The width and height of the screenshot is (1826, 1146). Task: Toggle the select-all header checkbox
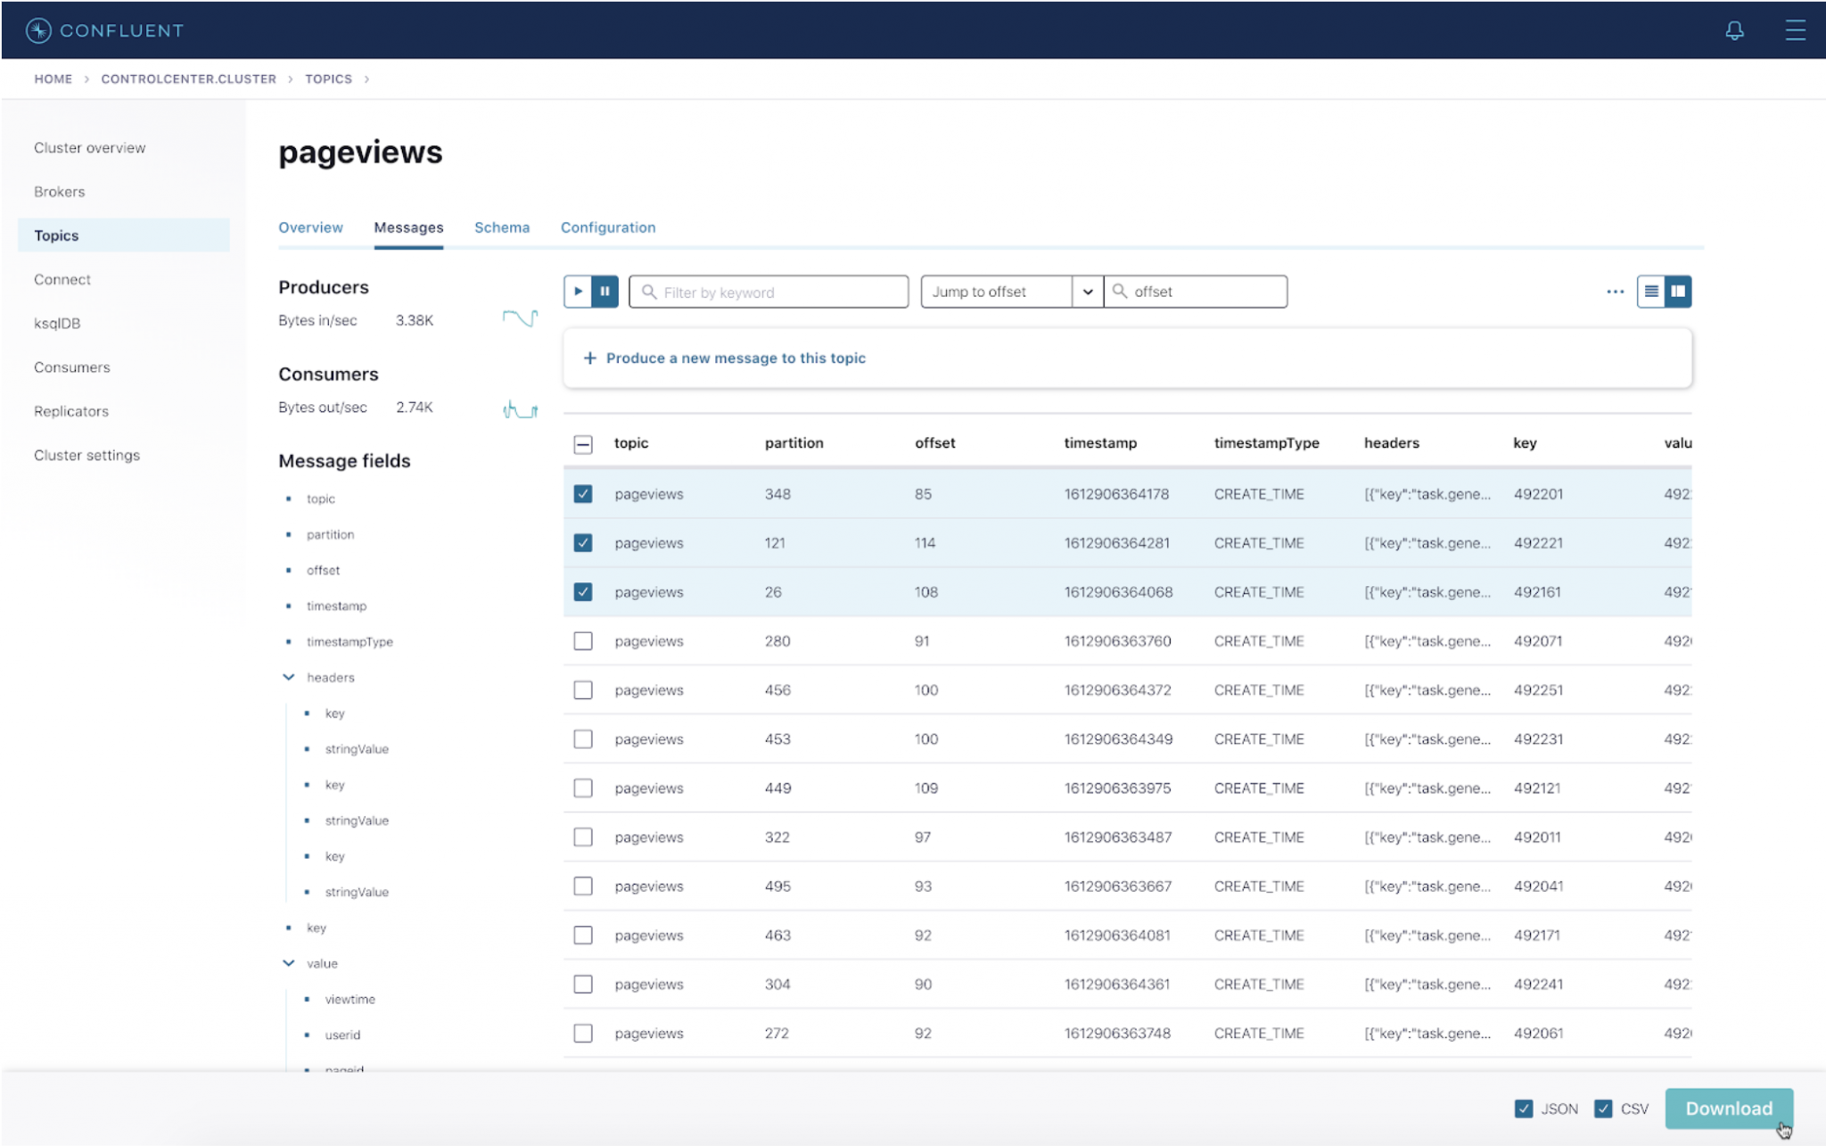point(583,443)
